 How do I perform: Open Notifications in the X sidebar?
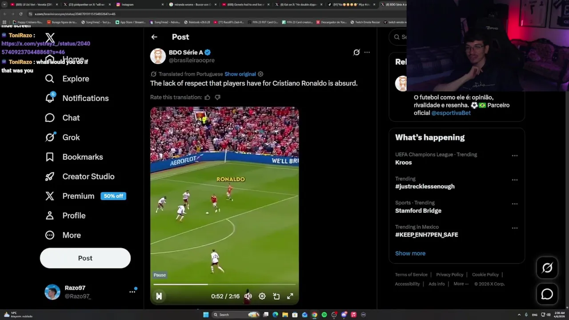click(x=77, y=98)
